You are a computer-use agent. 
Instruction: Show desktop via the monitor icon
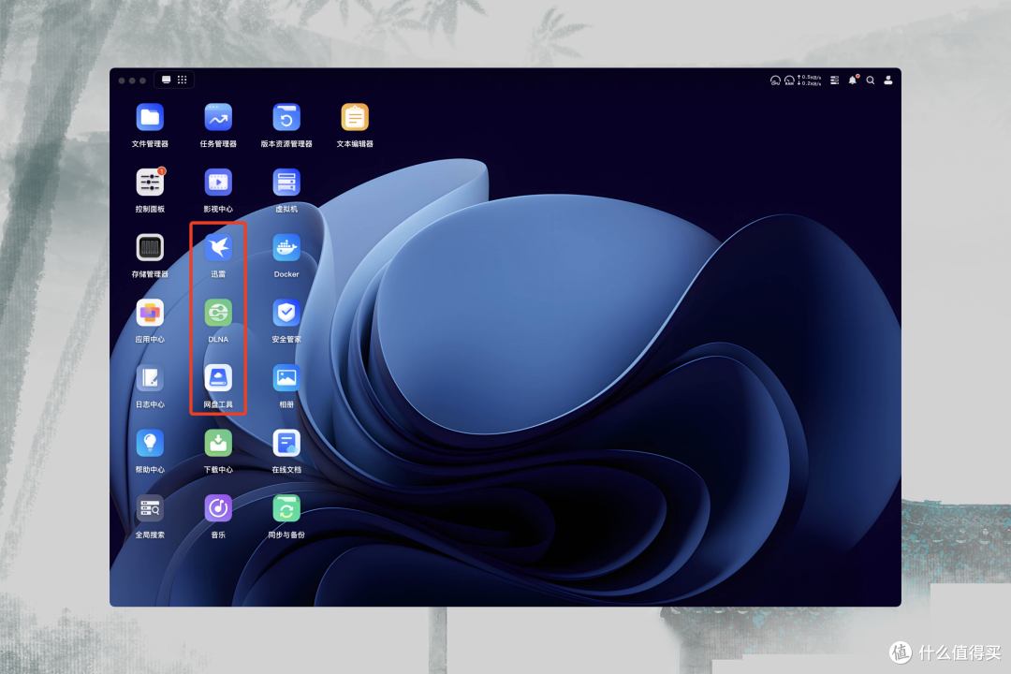point(166,80)
